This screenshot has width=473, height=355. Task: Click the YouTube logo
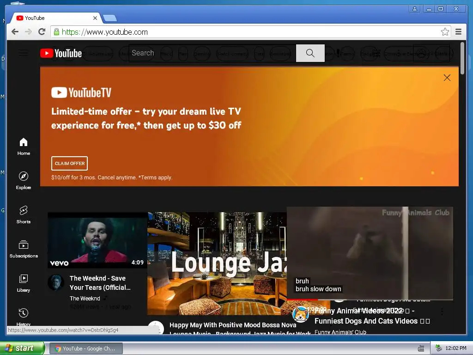pyautogui.click(x=61, y=54)
